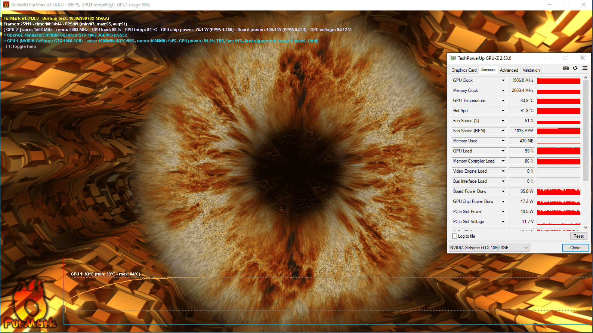Click the GPU-Z screenshot camera icon
This screenshot has height=333, width=593.
click(566, 68)
